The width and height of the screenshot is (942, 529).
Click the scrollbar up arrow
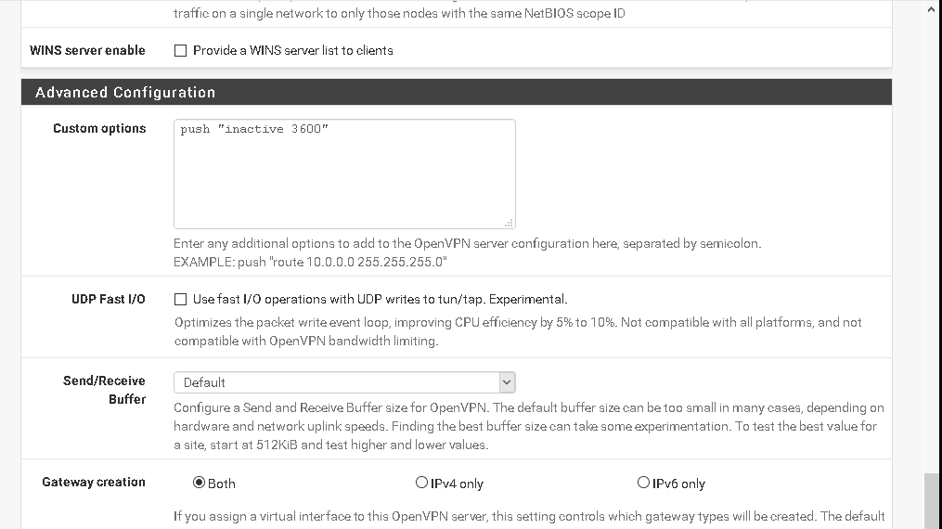pyautogui.click(x=933, y=10)
